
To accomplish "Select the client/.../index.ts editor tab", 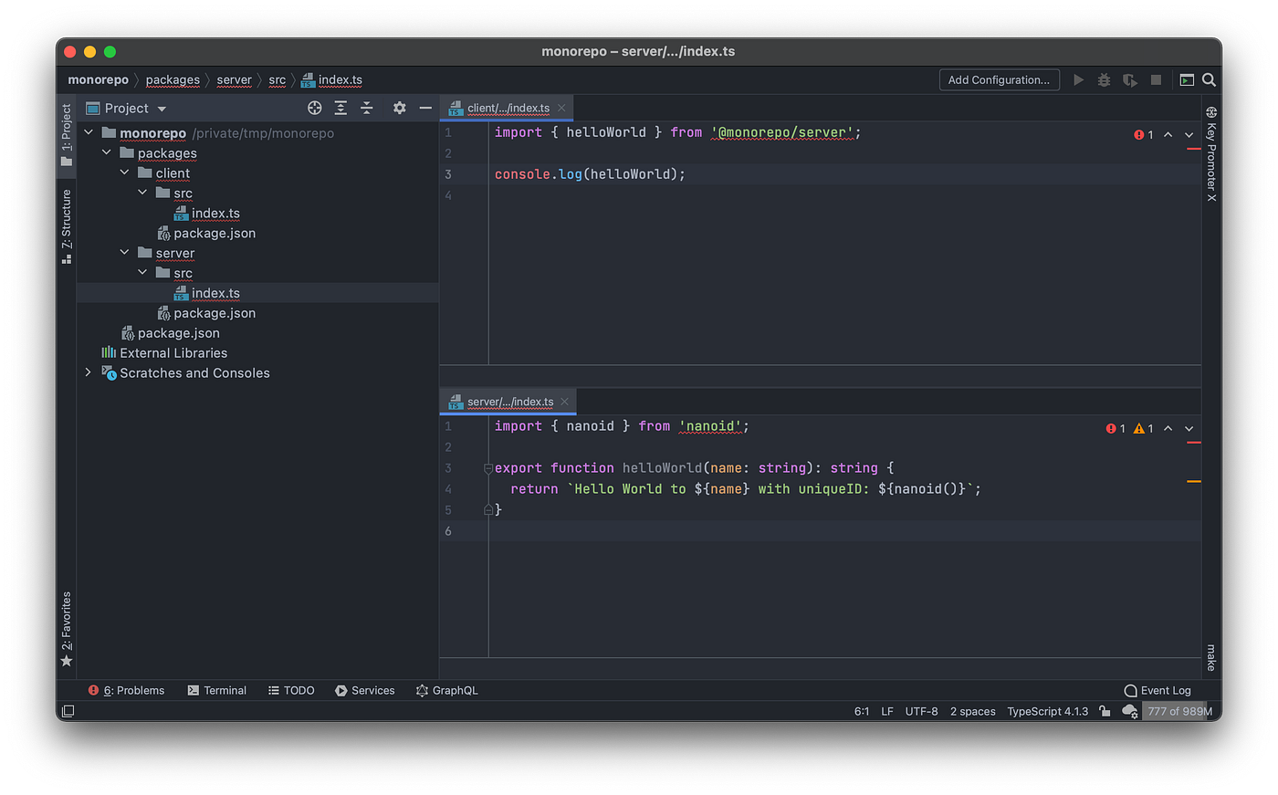I will pyautogui.click(x=507, y=108).
